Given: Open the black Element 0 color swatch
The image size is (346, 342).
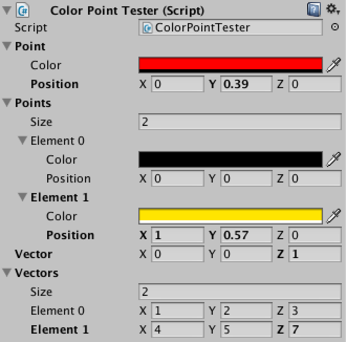Looking at the screenshot, I should 230,159.
